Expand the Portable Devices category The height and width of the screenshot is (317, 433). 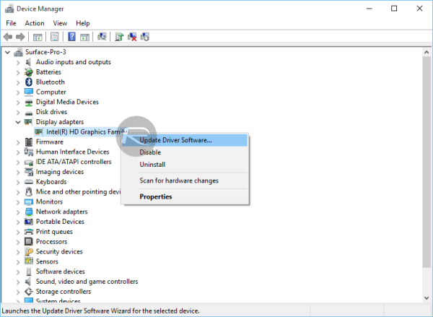click(18, 222)
